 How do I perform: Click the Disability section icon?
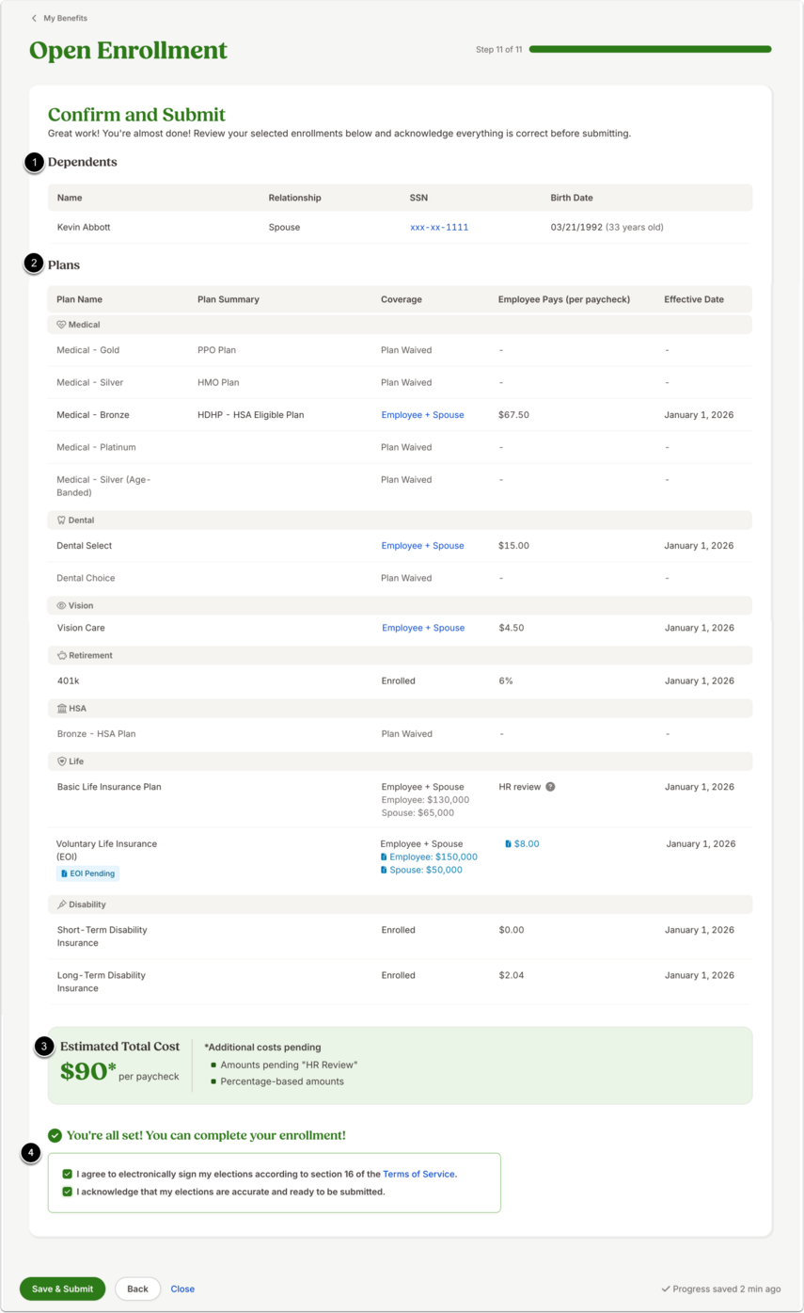[x=61, y=905]
